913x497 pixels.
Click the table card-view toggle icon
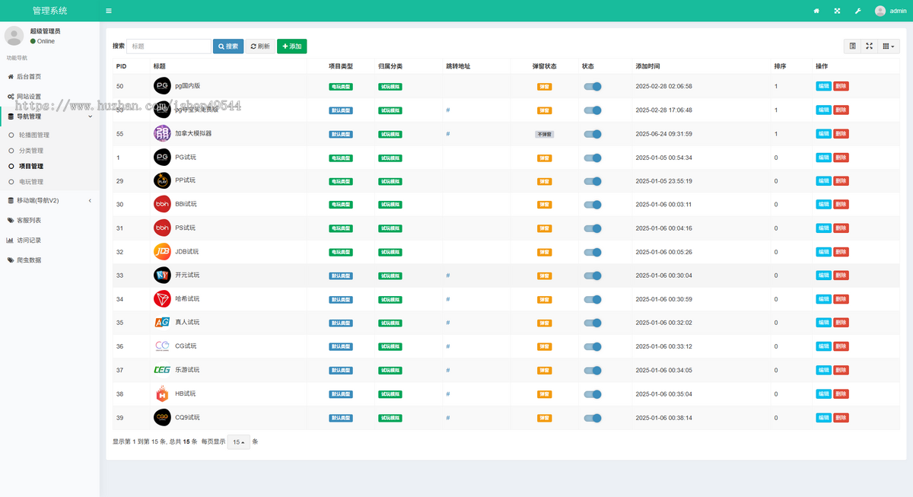point(853,46)
